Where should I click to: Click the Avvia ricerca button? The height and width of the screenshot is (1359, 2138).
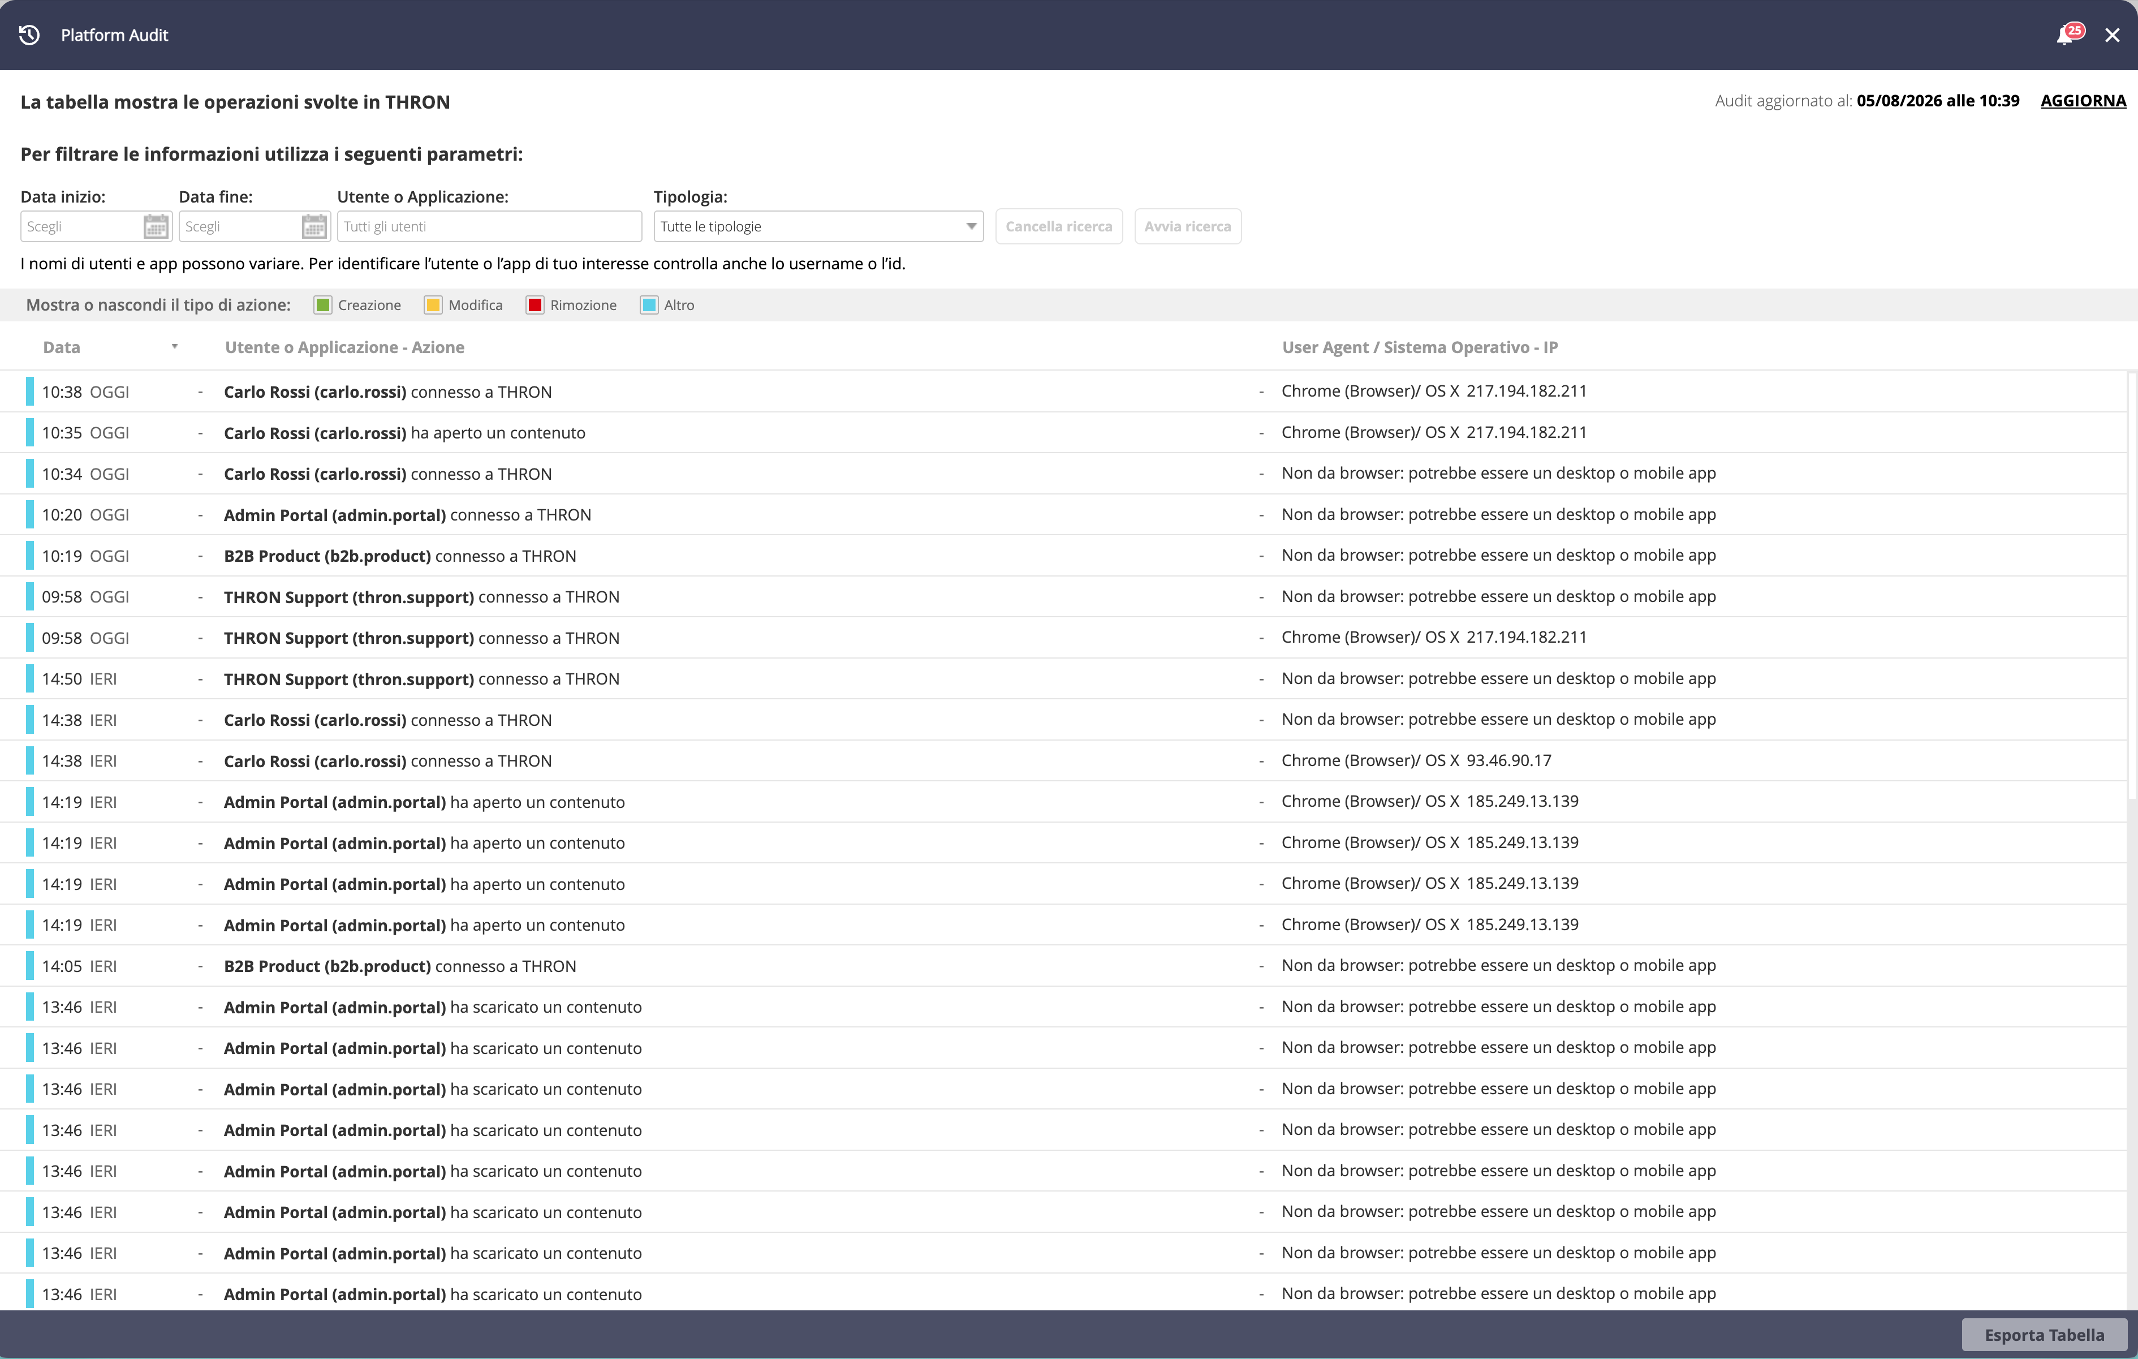[x=1187, y=226]
